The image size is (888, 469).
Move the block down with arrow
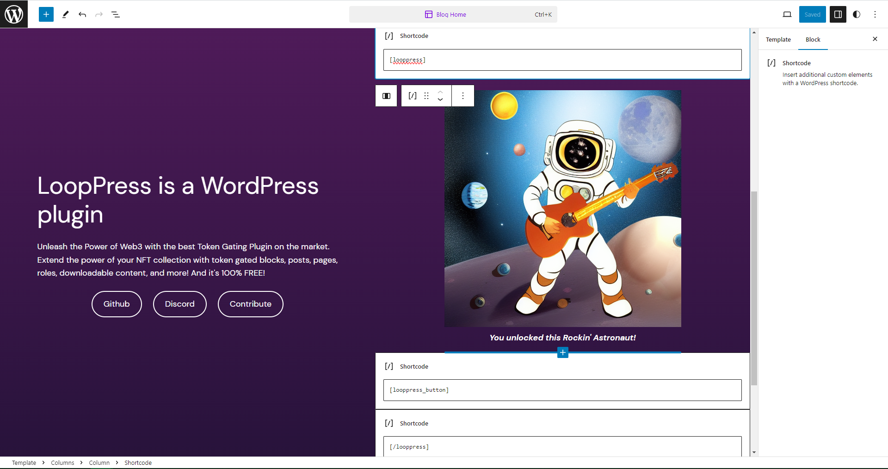coord(440,100)
